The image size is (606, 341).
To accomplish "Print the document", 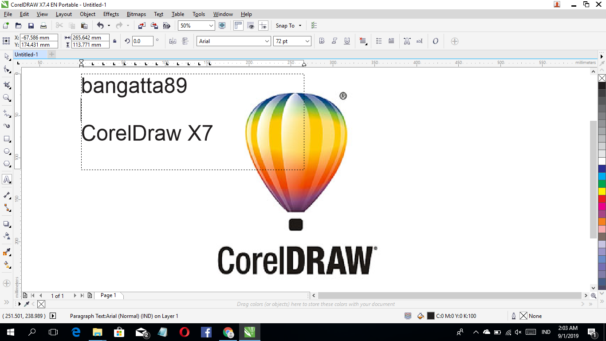I will click(x=43, y=26).
